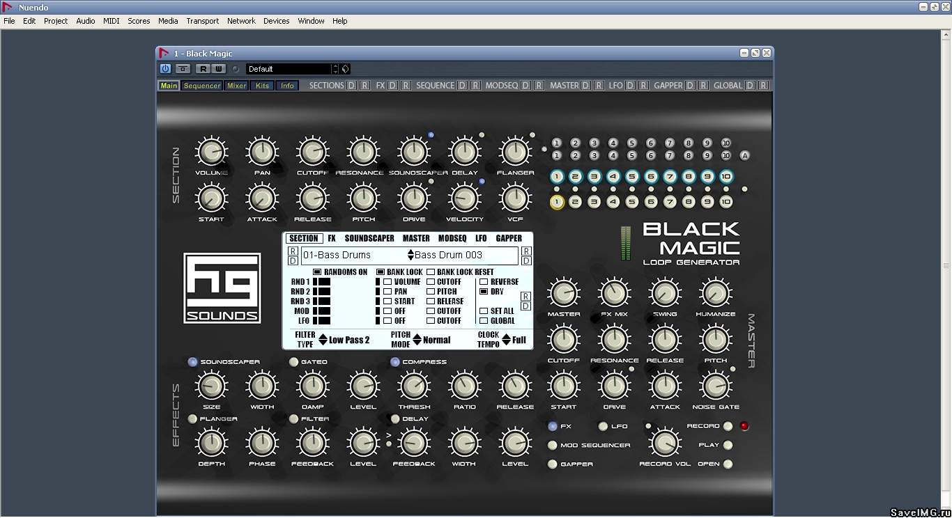Select the yellow-highlighted section button 1
This screenshot has height=518, width=952.
tap(557, 202)
